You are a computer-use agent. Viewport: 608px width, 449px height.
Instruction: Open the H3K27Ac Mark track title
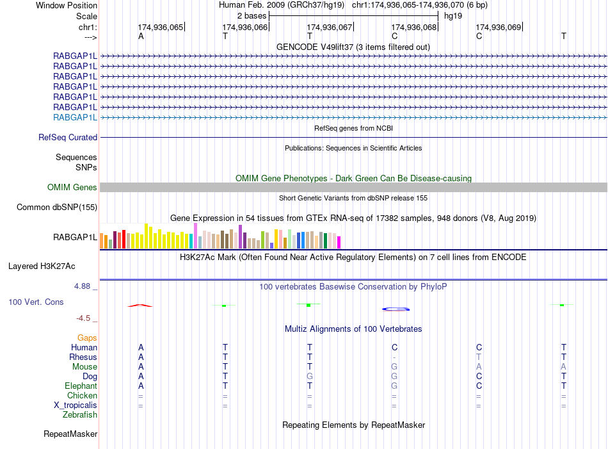click(353, 257)
